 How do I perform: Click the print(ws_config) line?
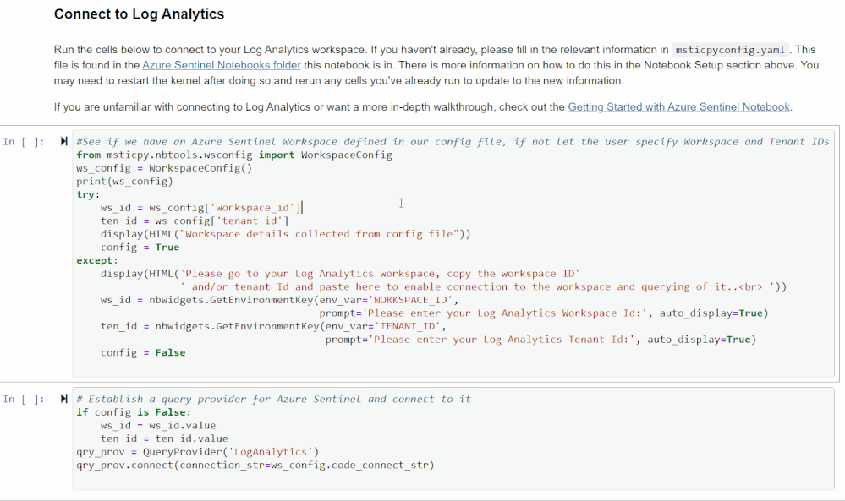[x=124, y=182]
